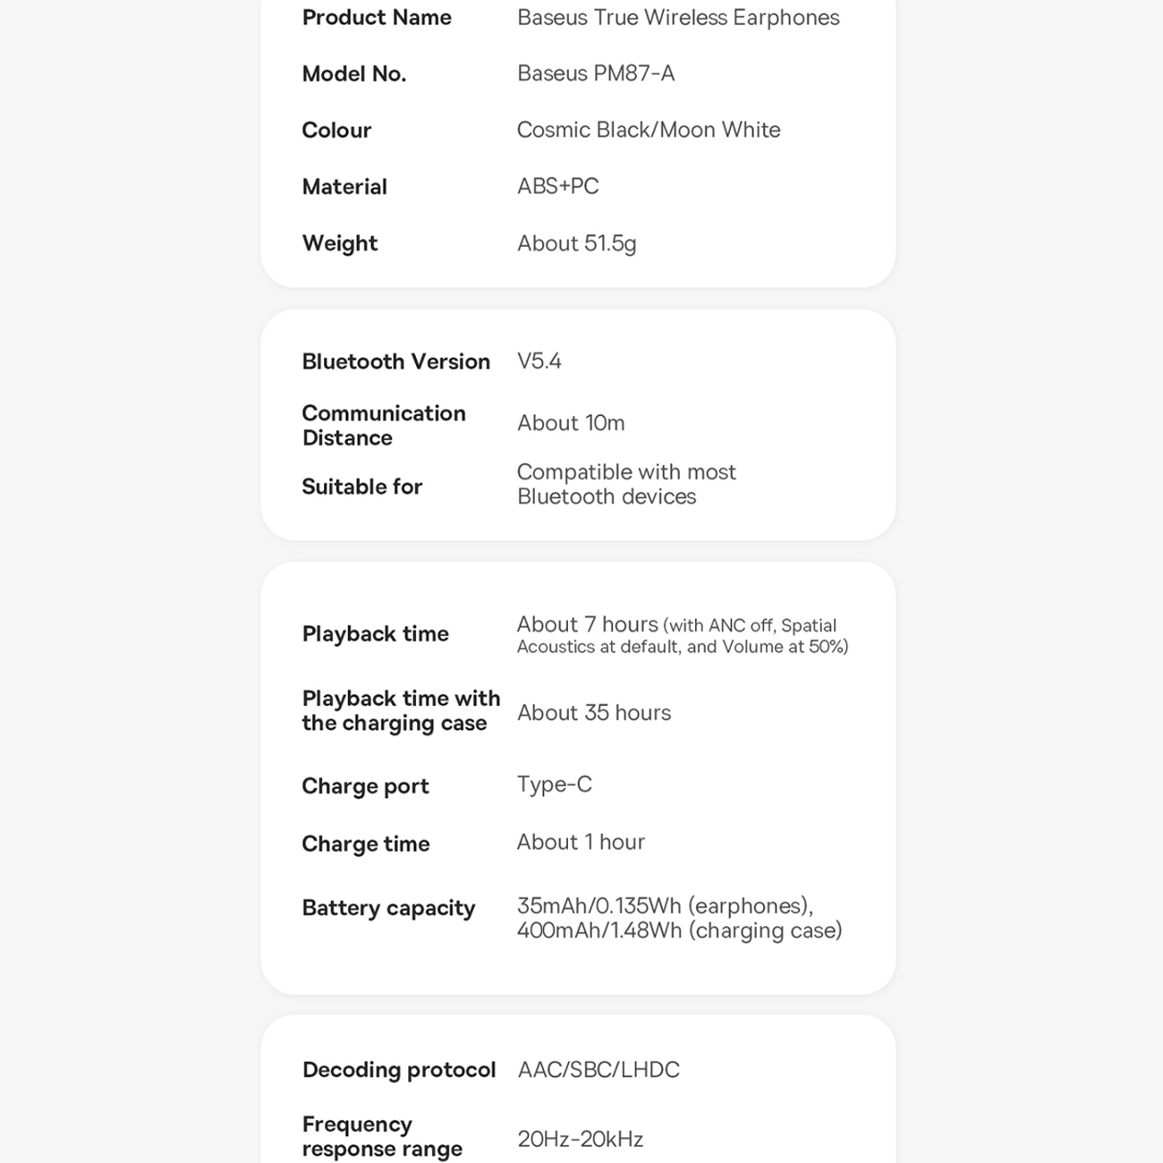1163x1163 pixels.
Task: Click the Type-C charge port value
Action: pyautogui.click(x=555, y=785)
